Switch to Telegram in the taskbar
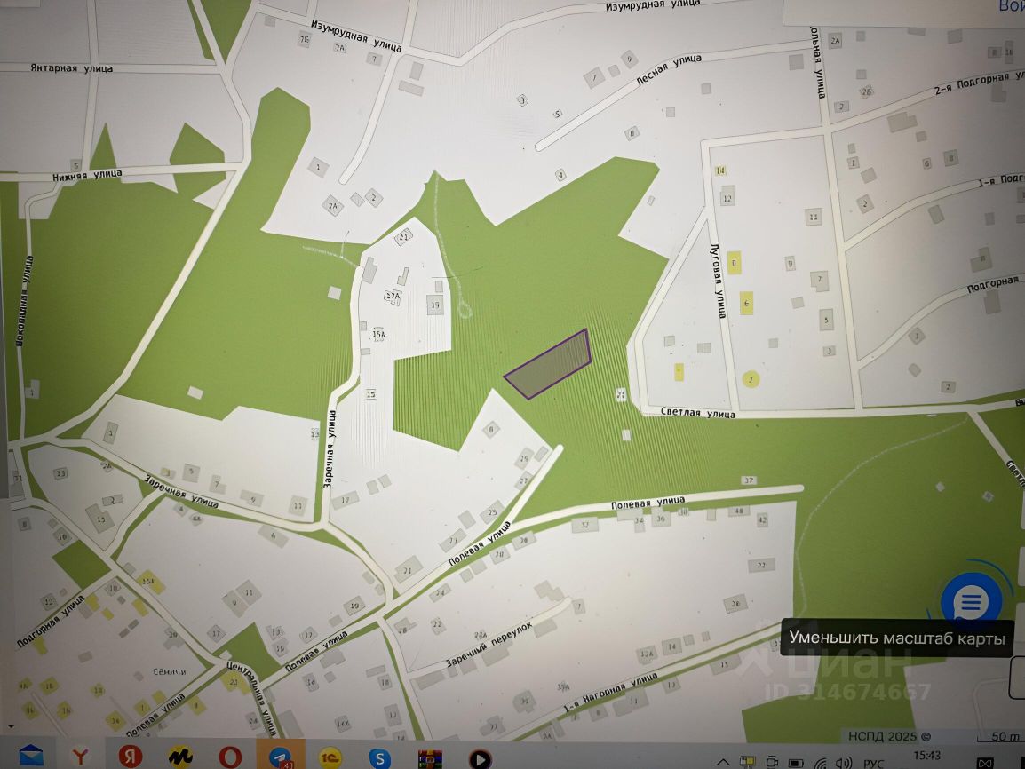The height and width of the screenshot is (769, 1025). coord(281,757)
